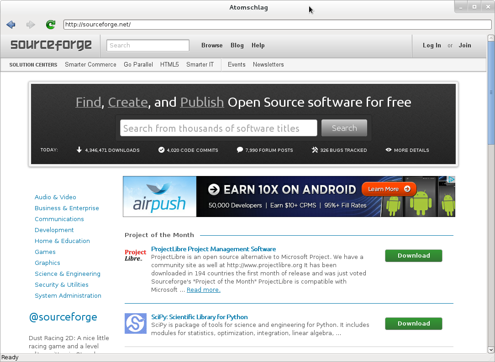Click the SciPy logo thumbnail
495x362 pixels.
135,324
